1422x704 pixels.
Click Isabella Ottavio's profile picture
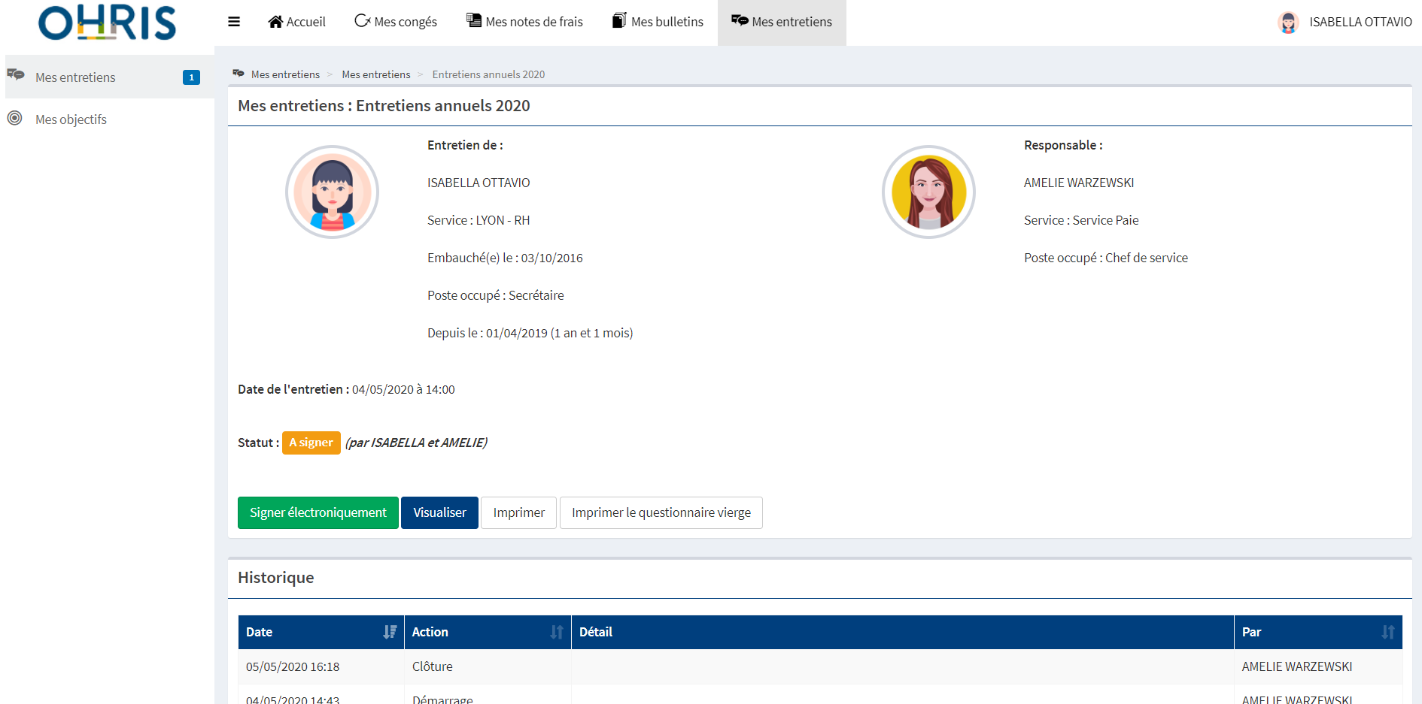(332, 192)
